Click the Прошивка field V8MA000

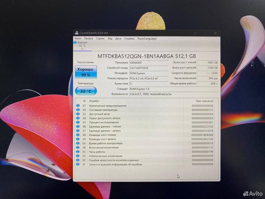coord(149,63)
